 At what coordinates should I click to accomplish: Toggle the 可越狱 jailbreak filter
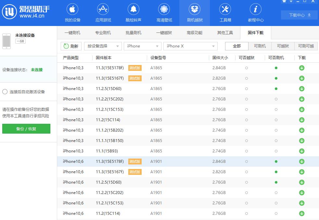(x=283, y=46)
